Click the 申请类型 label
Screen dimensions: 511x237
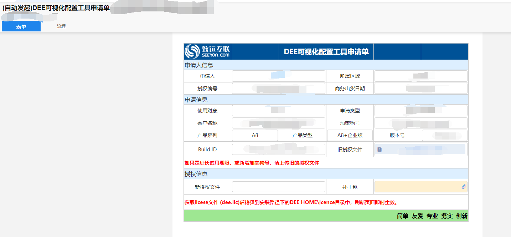[x=350, y=111]
